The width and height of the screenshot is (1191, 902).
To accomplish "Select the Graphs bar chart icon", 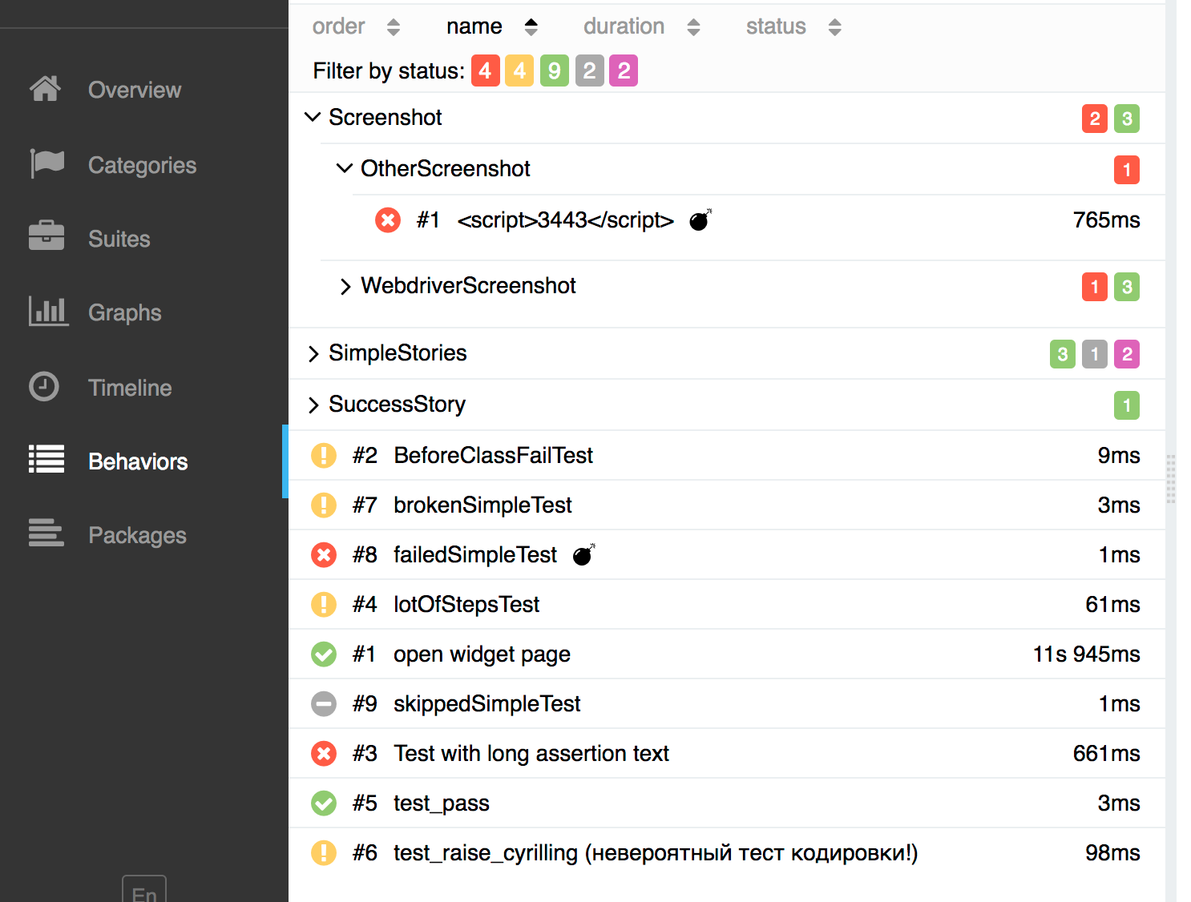I will (48, 311).
